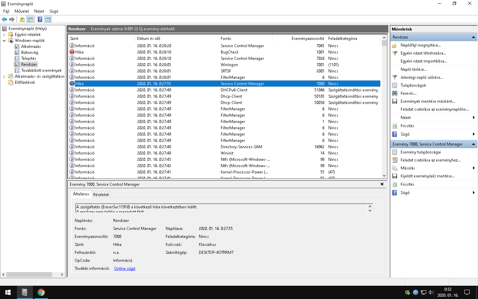Click Napló törlése action
This screenshot has height=299, width=478.
414,69
